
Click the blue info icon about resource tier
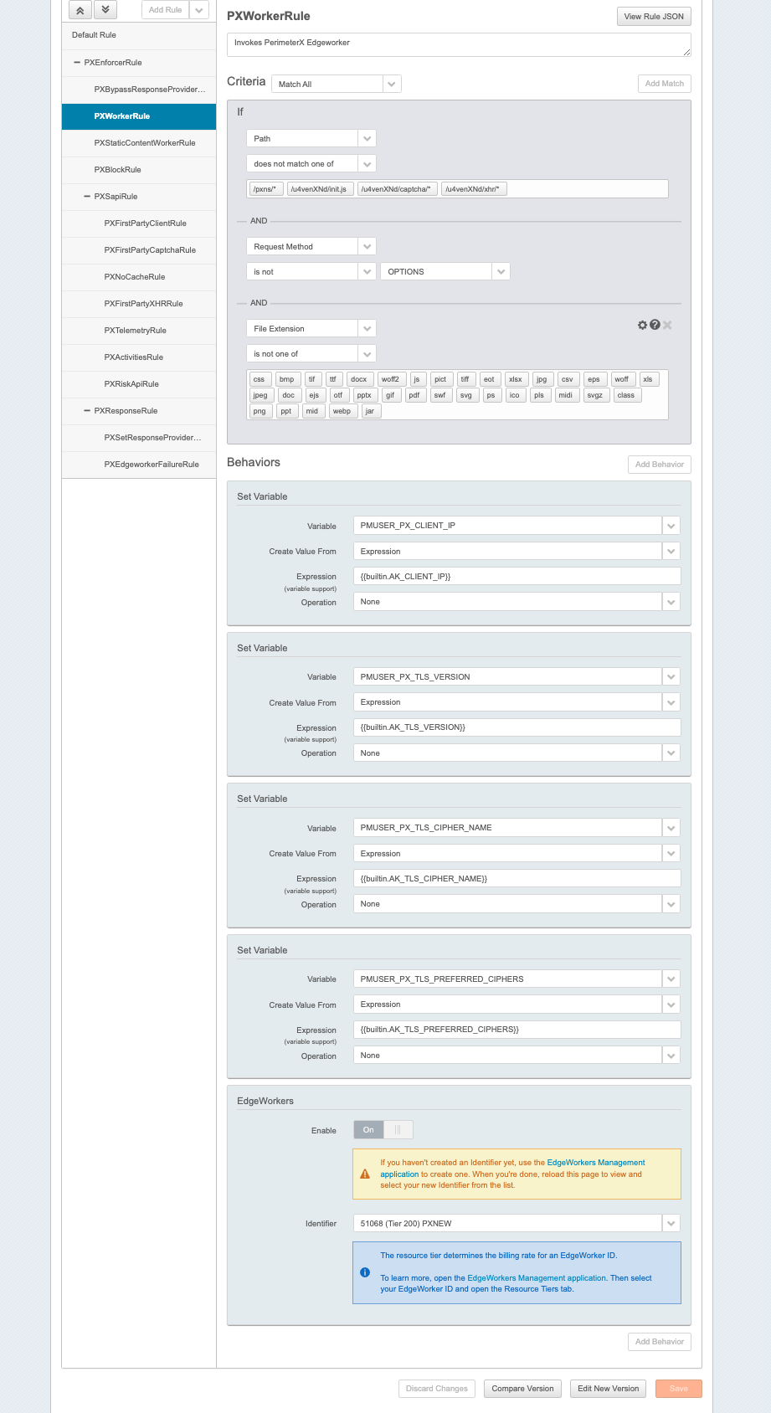365,1272
